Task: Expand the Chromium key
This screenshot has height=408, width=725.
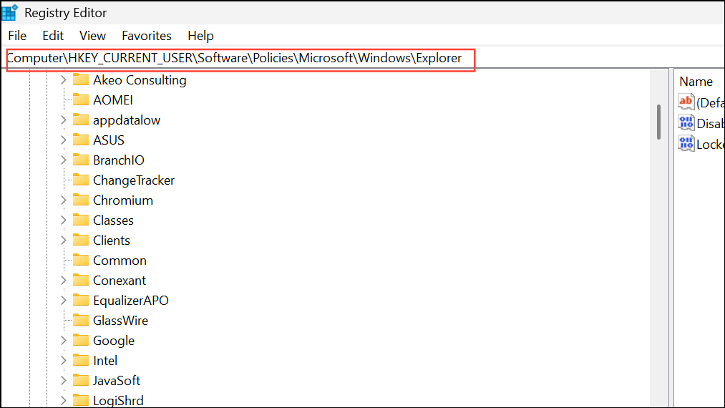Action: (x=64, y=200)
